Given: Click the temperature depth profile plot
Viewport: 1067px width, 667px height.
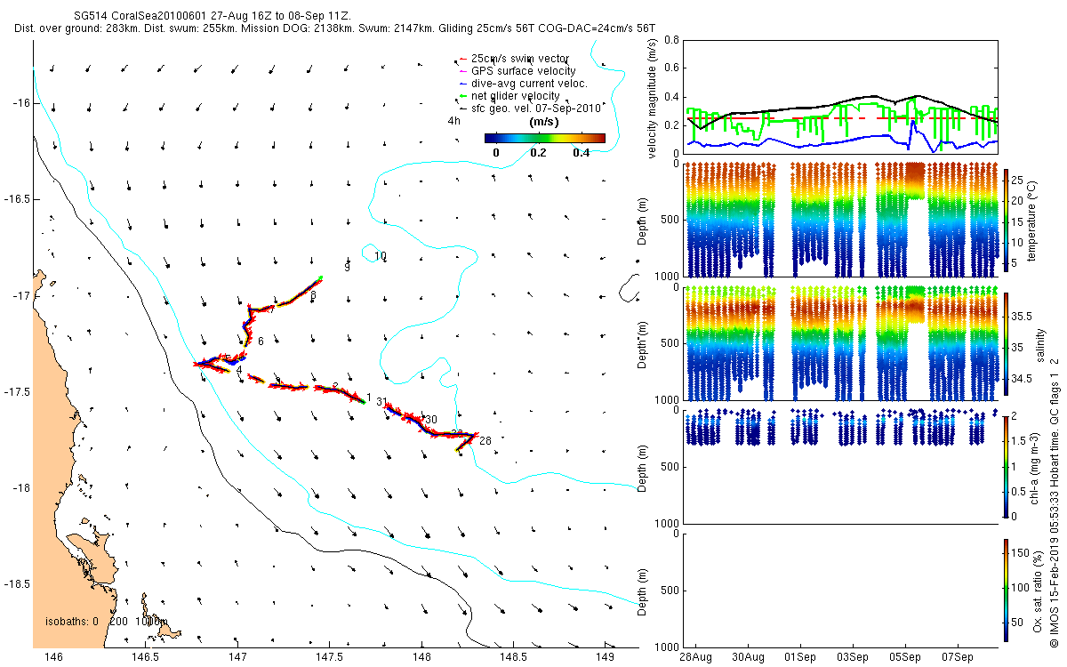Looking at the screenshot, I should coord(838,218).
